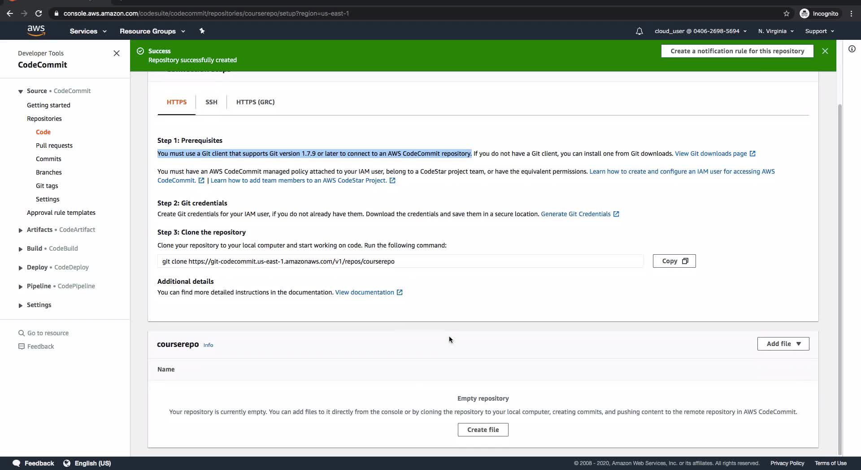
Task: Select Code in the sidebar
Action: [43, 132]
